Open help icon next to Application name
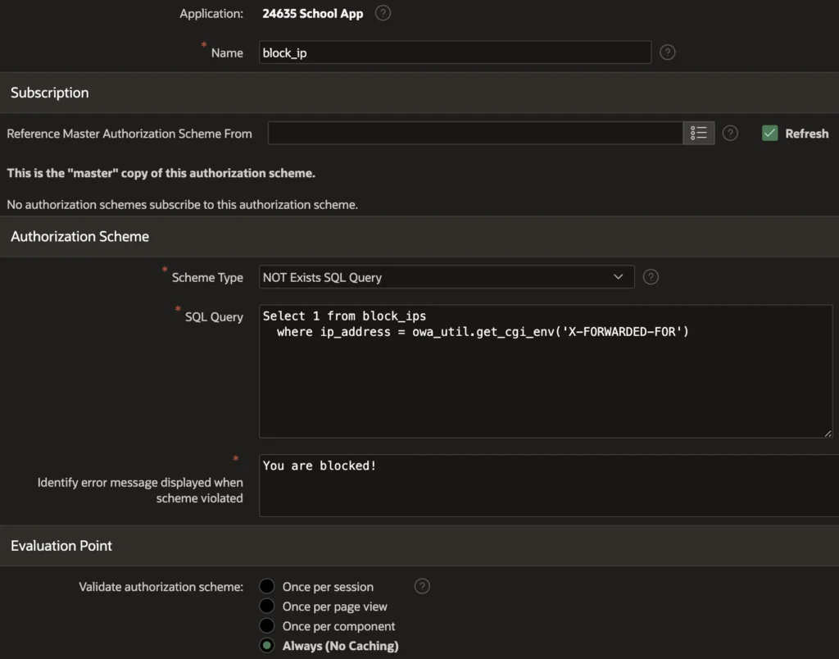The height and width of the screenshot is (659, 839). (383, 13)
